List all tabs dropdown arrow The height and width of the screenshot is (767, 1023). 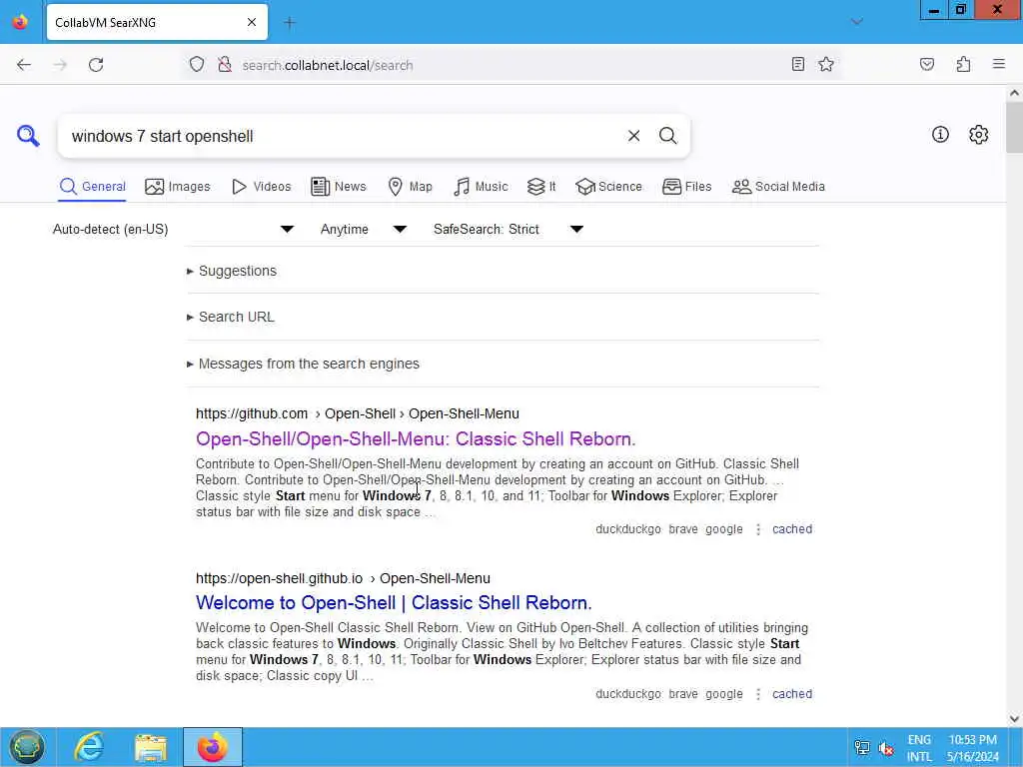coord(857,22)
